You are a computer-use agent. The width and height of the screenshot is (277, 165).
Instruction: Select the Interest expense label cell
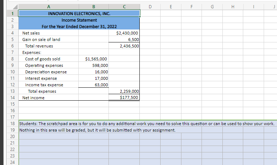(49, 78)
